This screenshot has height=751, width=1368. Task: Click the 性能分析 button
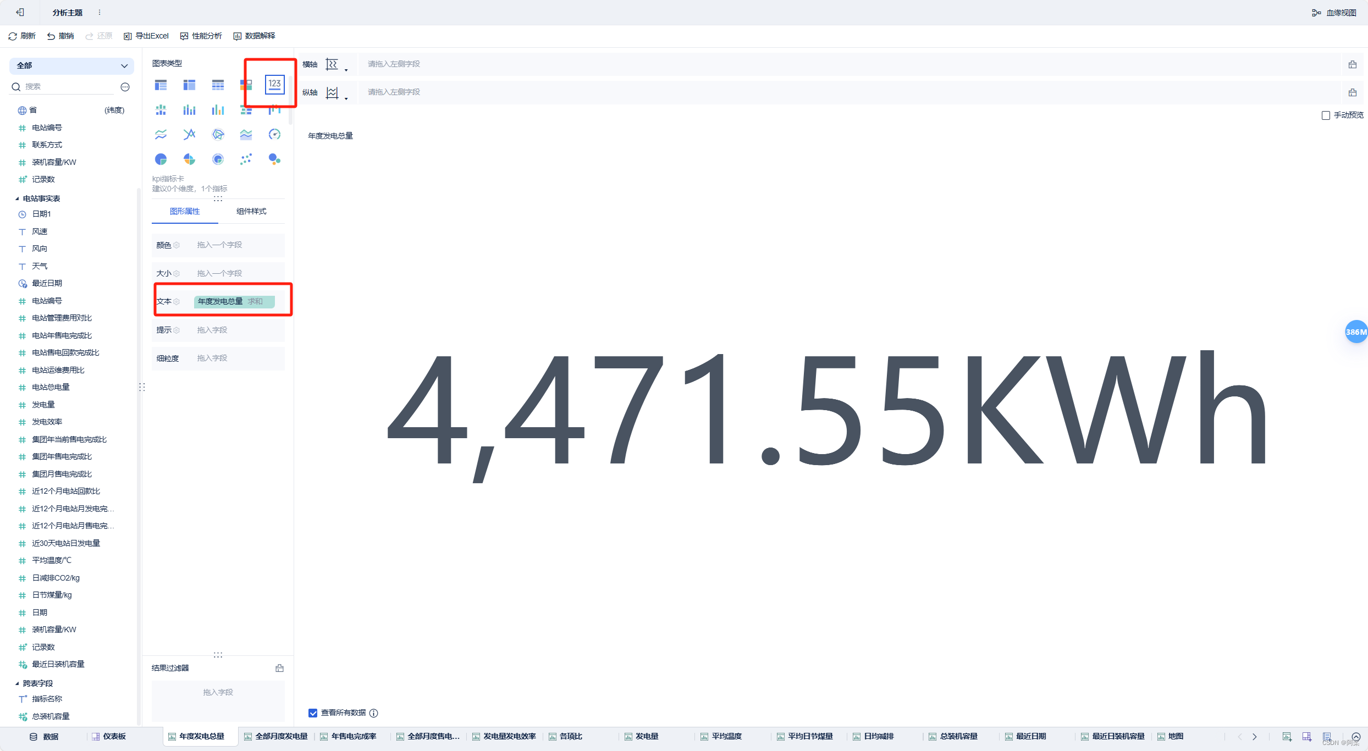pyautogui.click(x=201, y=36)
